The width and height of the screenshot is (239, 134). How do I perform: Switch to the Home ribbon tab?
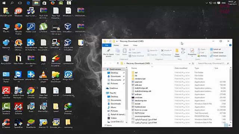[x=116, y=45]
